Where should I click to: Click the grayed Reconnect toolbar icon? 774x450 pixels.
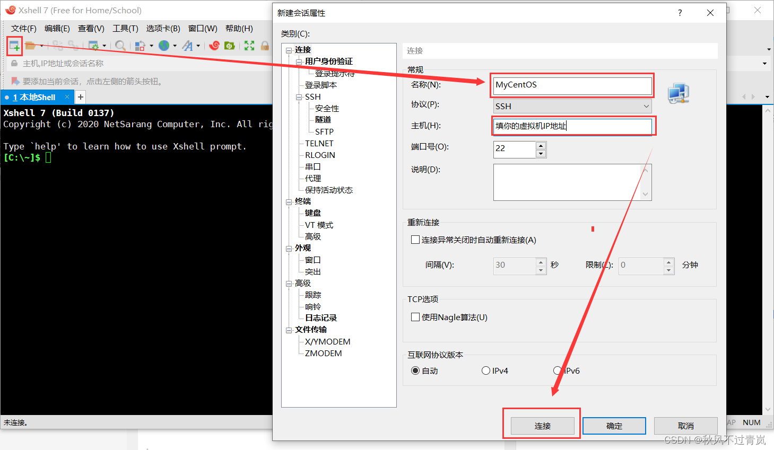tap(73, 46)
